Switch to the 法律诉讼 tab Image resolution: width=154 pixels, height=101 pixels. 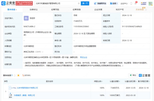(x=33, y=9)
